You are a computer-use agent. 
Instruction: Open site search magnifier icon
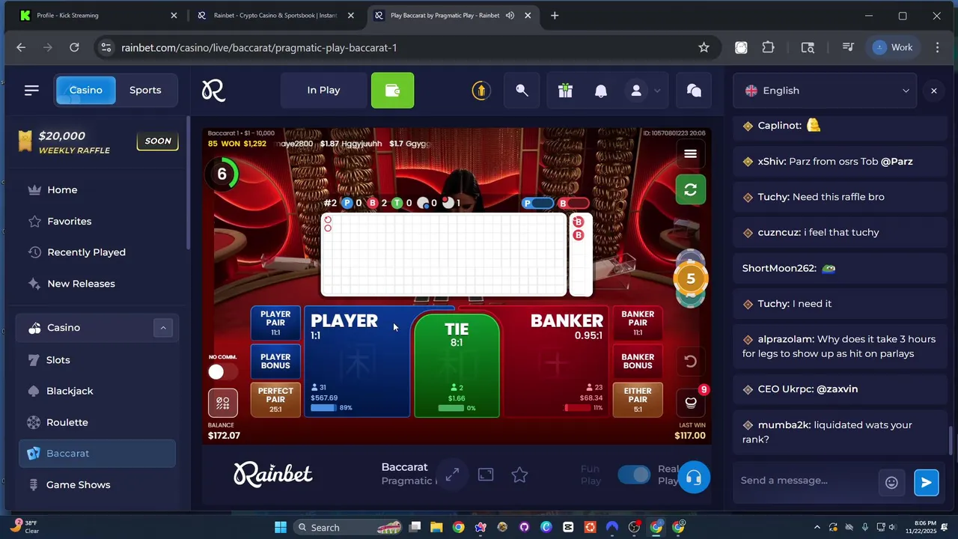[x=522, y=91]
